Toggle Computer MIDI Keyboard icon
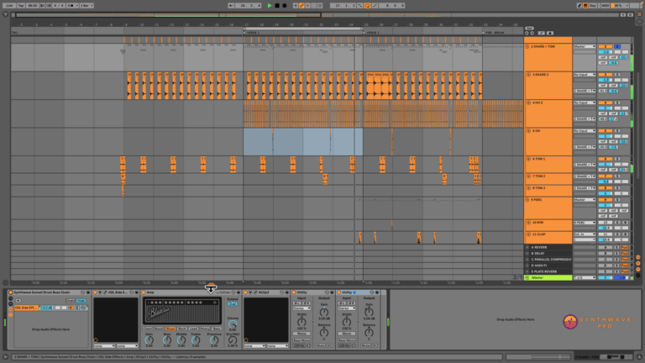Image resolution: width=645 pixels, height=363 pixels. 585,6
